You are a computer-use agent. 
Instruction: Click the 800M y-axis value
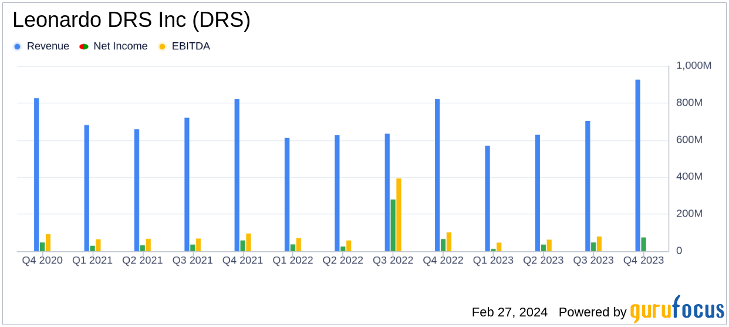[x=689, y=103]
